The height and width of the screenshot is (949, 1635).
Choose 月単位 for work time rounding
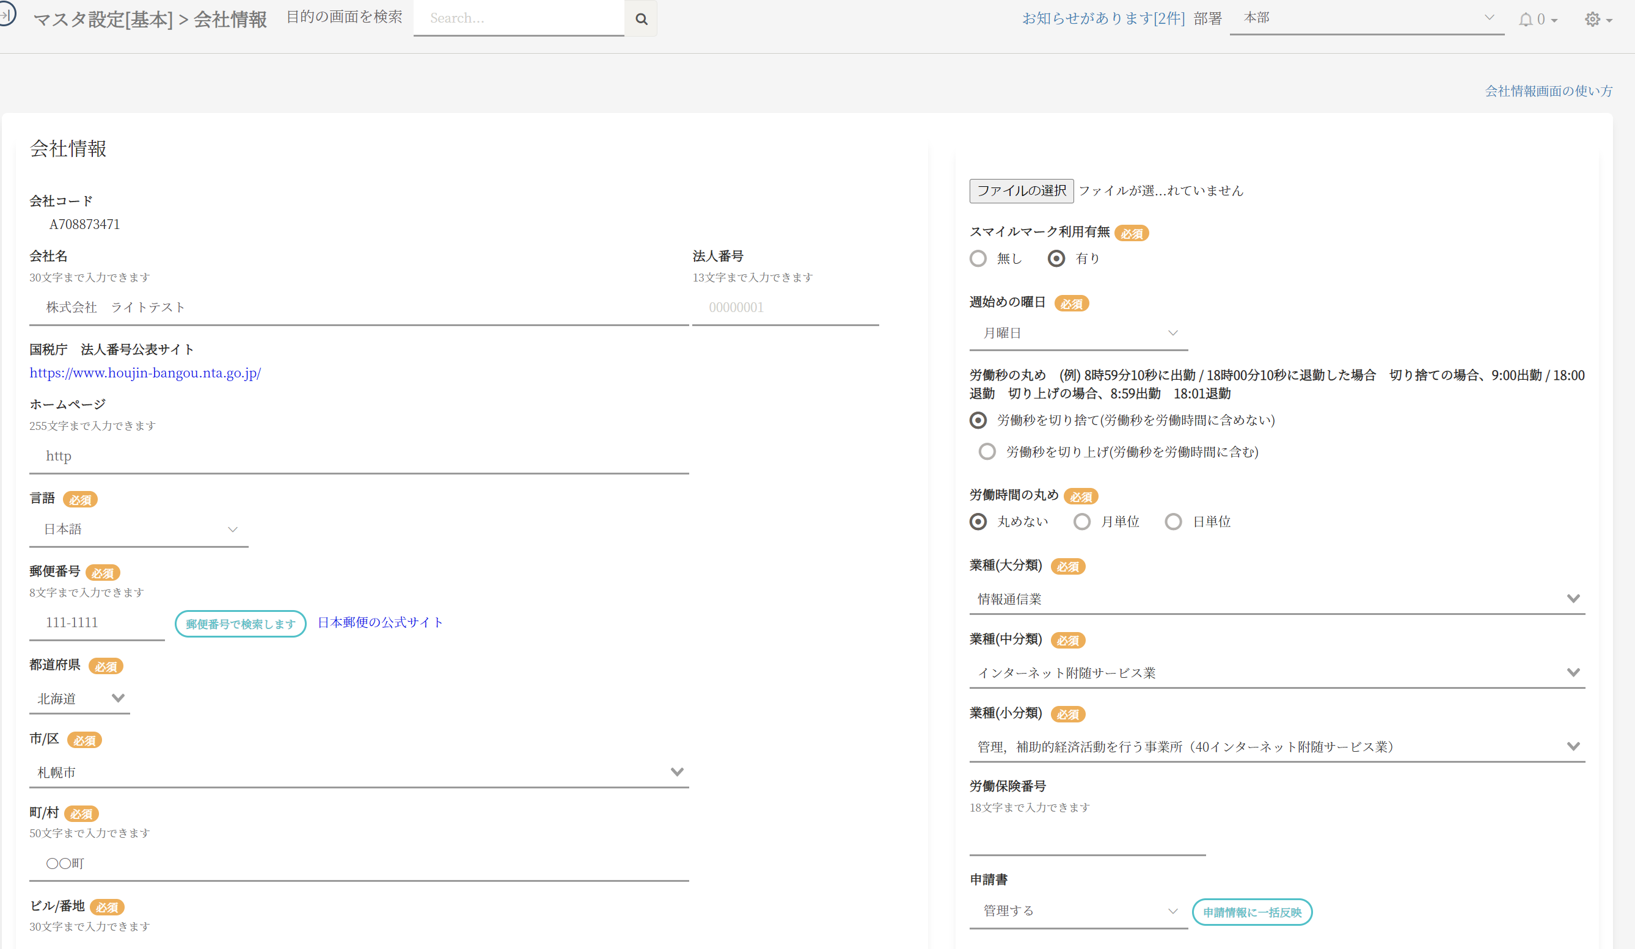point(1081,522)
